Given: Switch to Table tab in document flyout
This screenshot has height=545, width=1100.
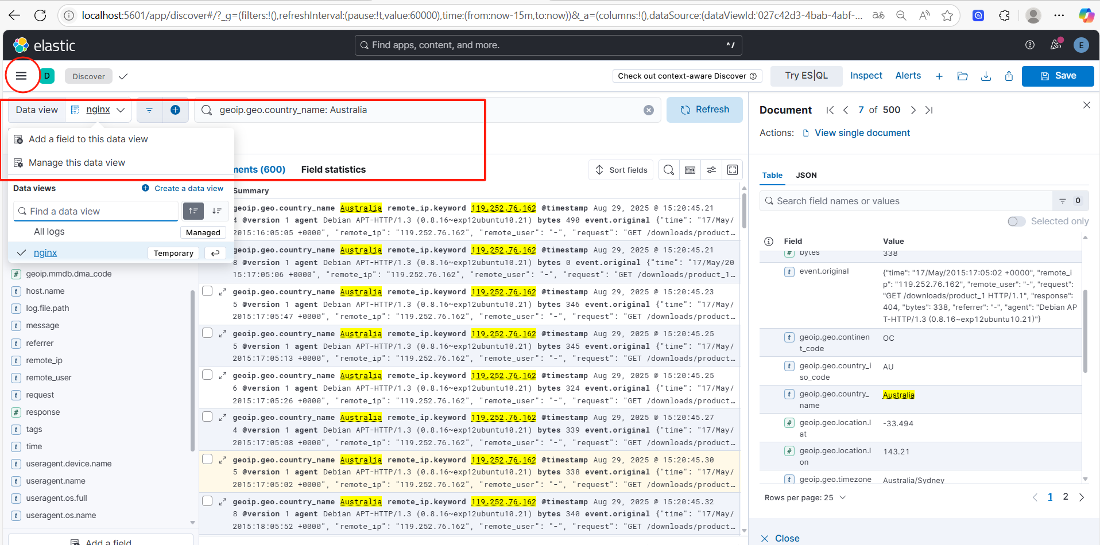Looking at the screenshot, I should (772, 175).
